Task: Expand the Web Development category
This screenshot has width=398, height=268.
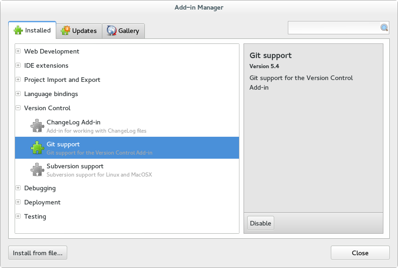Action: (18, 51)
